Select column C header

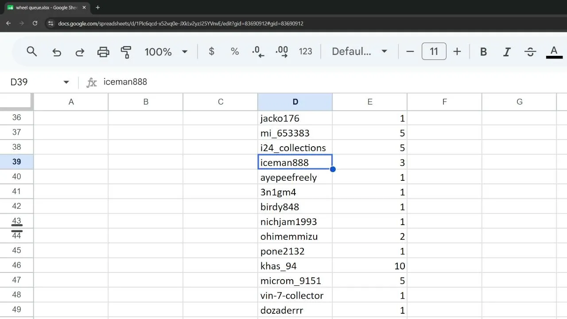coord(221,102)
